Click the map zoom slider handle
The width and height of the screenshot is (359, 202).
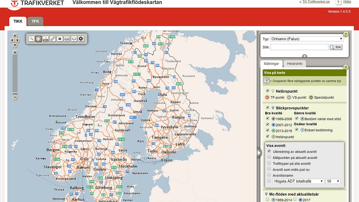(15, 93)
